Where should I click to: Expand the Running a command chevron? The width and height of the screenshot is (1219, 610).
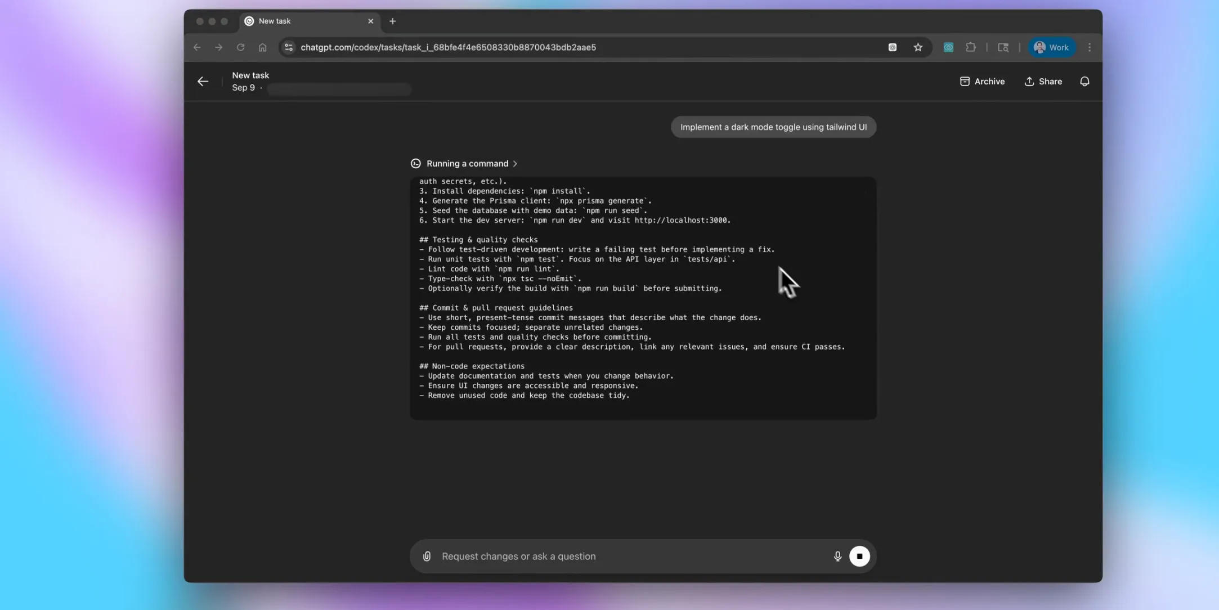515,164
